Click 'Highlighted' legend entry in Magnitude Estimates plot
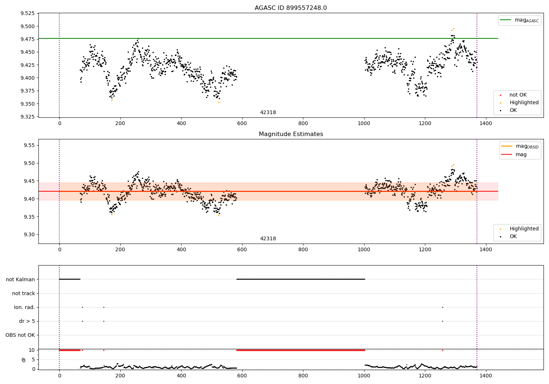 pyautogui.click(x=524, y=229)
